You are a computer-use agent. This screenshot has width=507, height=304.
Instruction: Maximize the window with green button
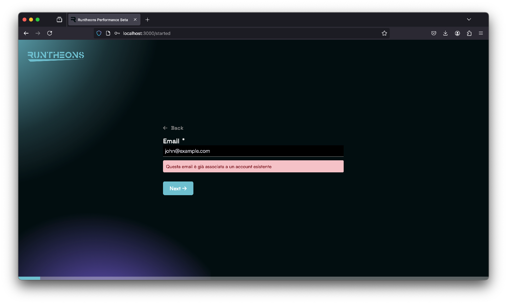coord(38,20)
